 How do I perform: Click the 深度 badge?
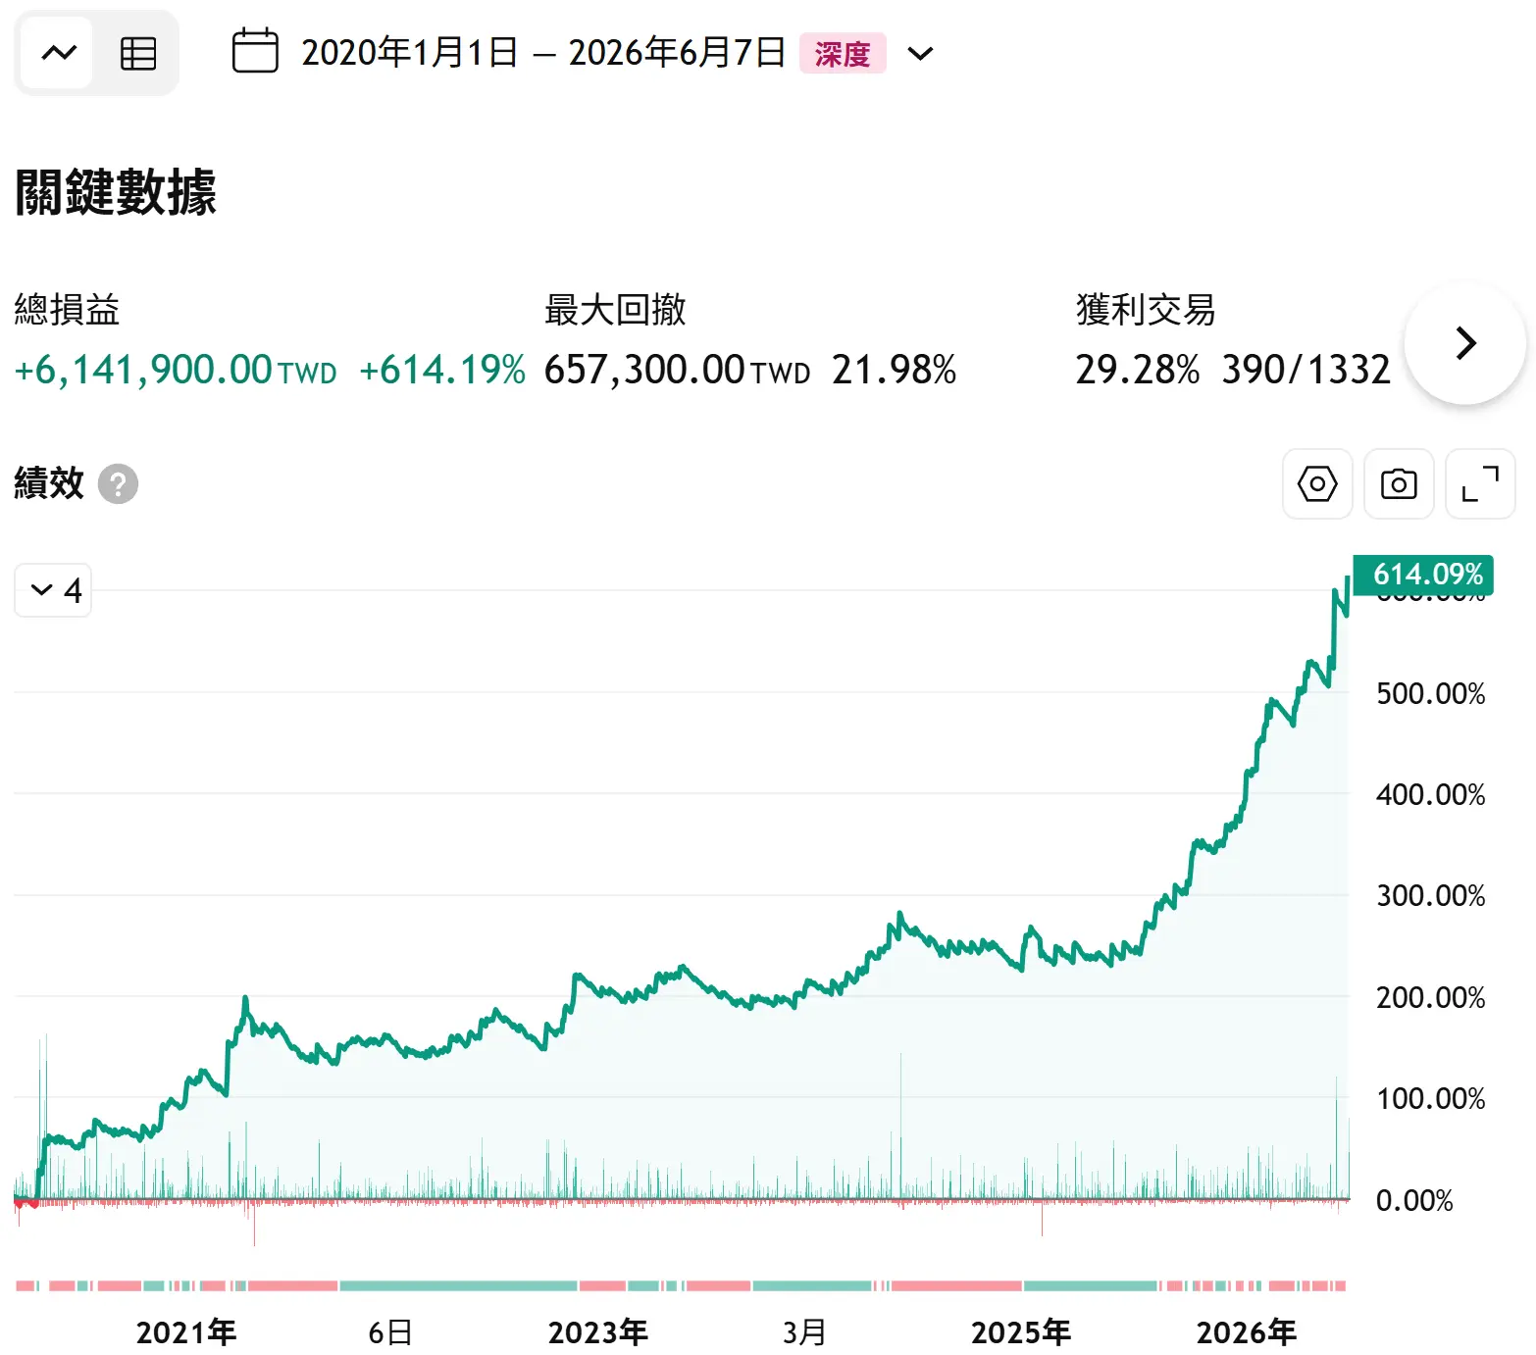point(843,53)
